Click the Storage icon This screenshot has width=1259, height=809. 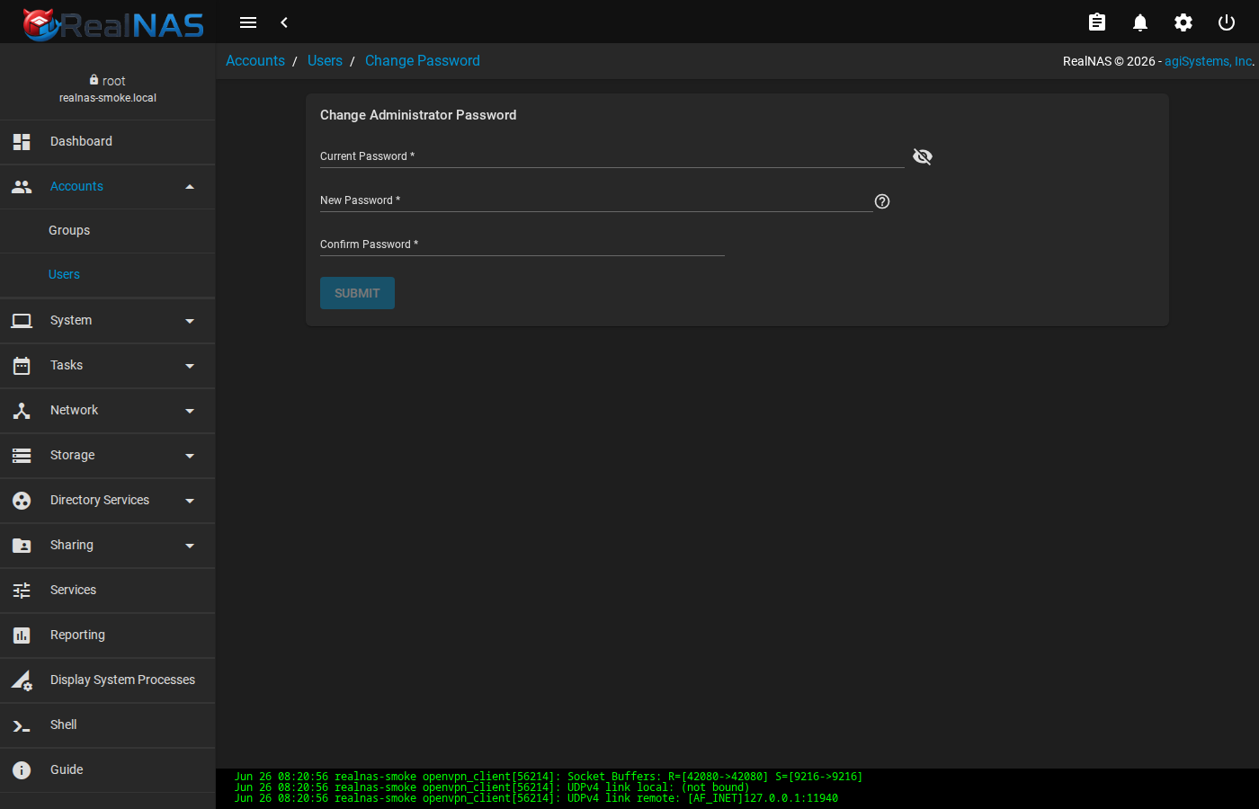click(22, 456)
